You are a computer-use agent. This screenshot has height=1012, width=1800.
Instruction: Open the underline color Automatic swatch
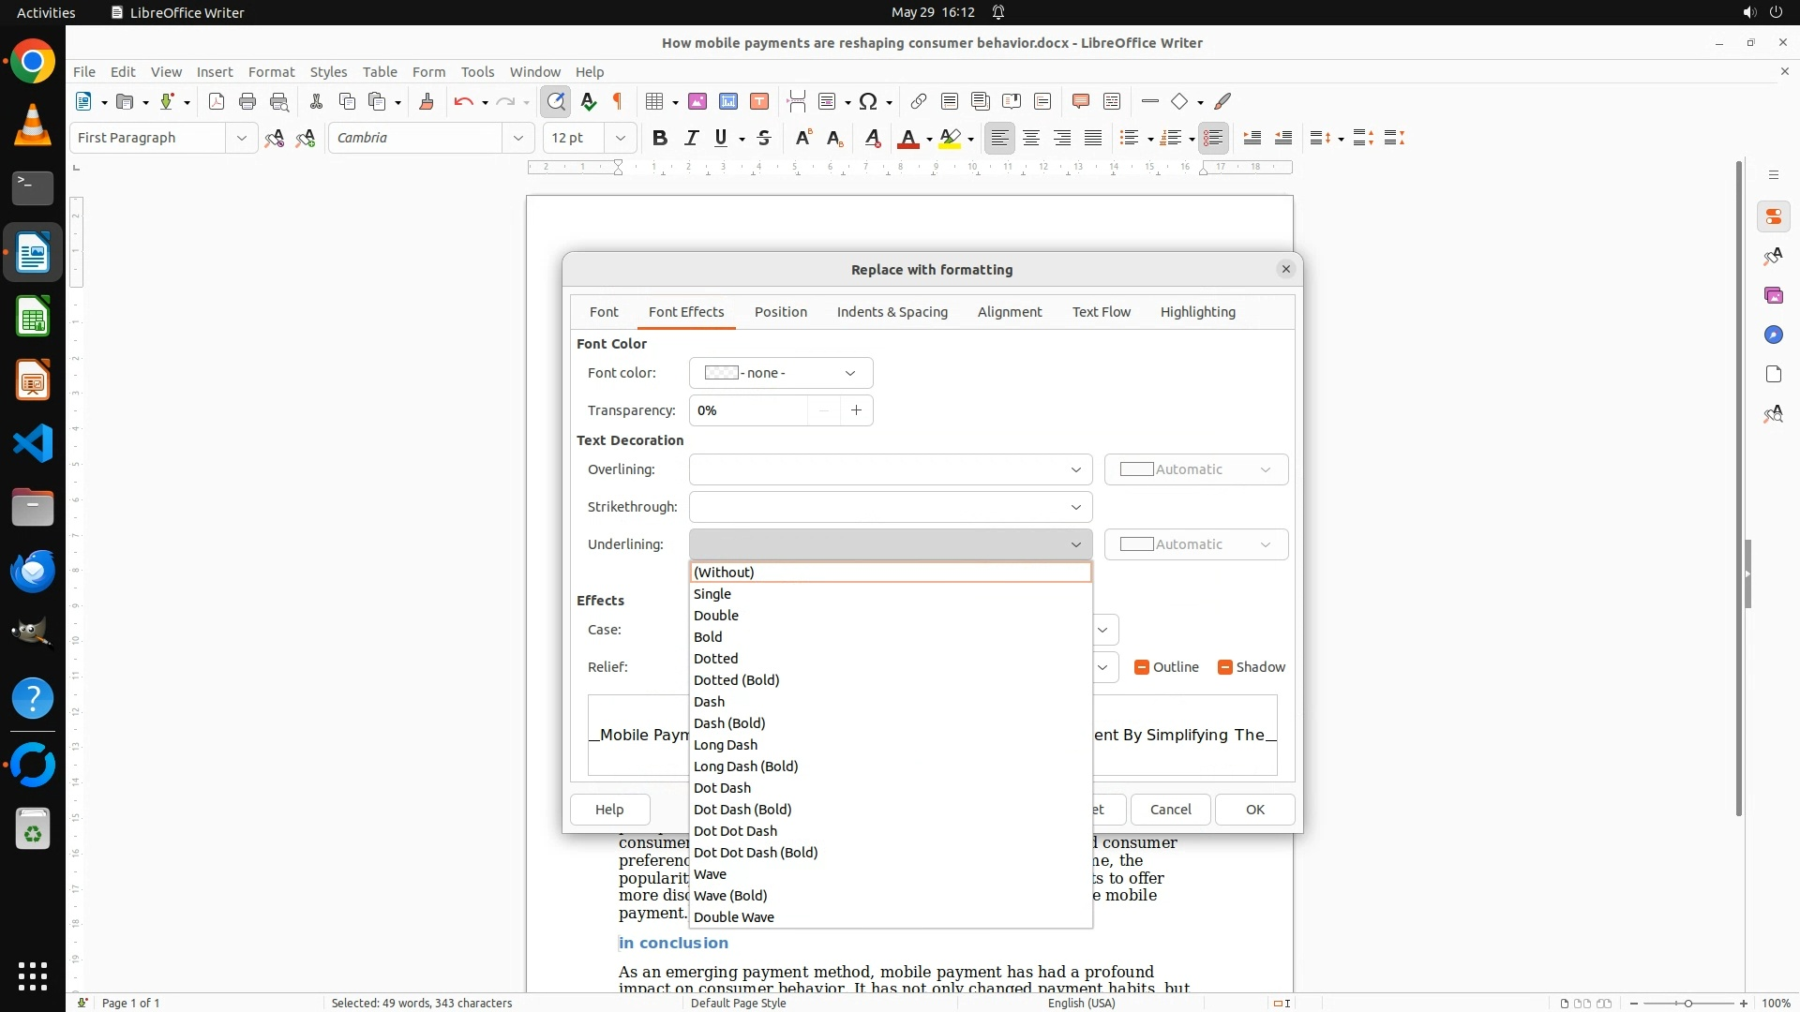(1195, 544)
